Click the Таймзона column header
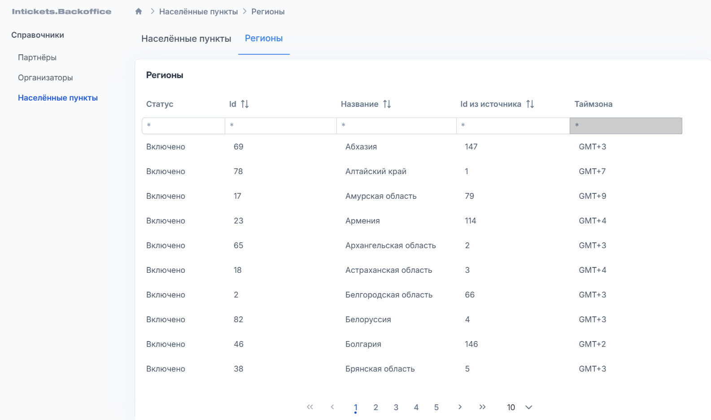Viewport: 711px width, 420px height. [x=593, y=104]
